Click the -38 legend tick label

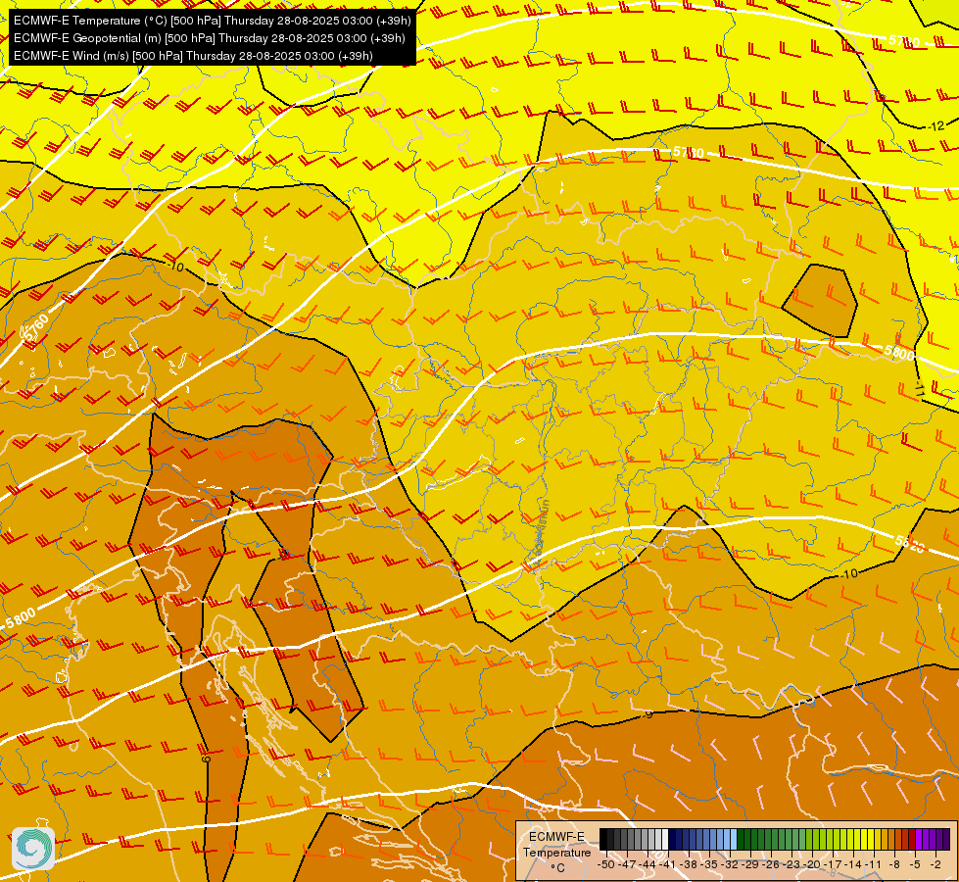point(688,865)
